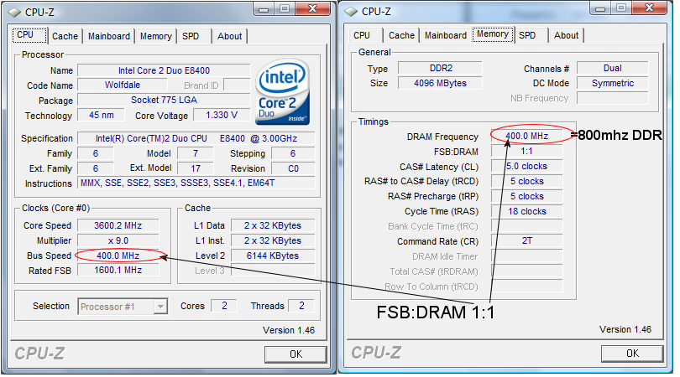Click the DC Mode value Symmetric
This screenshot has height=377, width=680.
point(612,83)
